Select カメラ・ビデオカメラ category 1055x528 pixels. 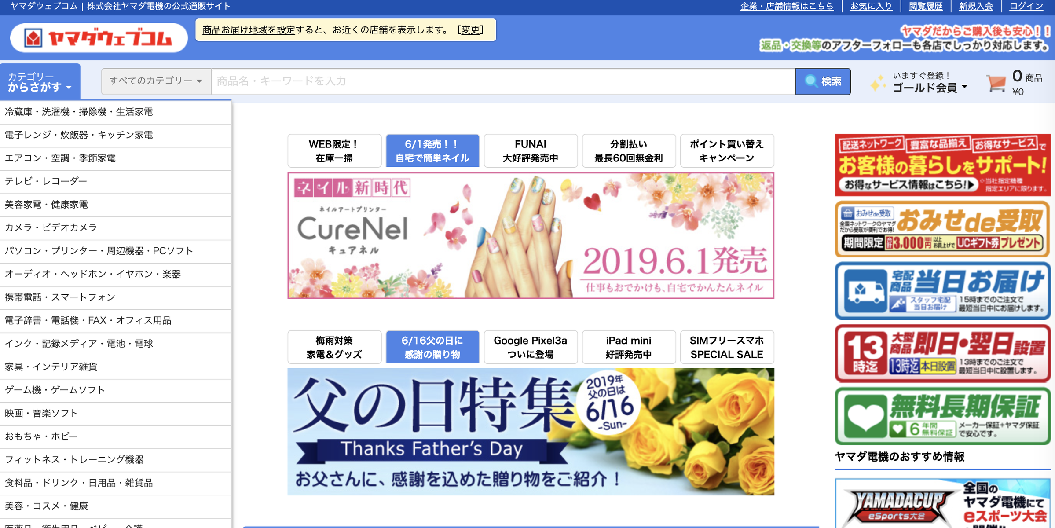115,228
